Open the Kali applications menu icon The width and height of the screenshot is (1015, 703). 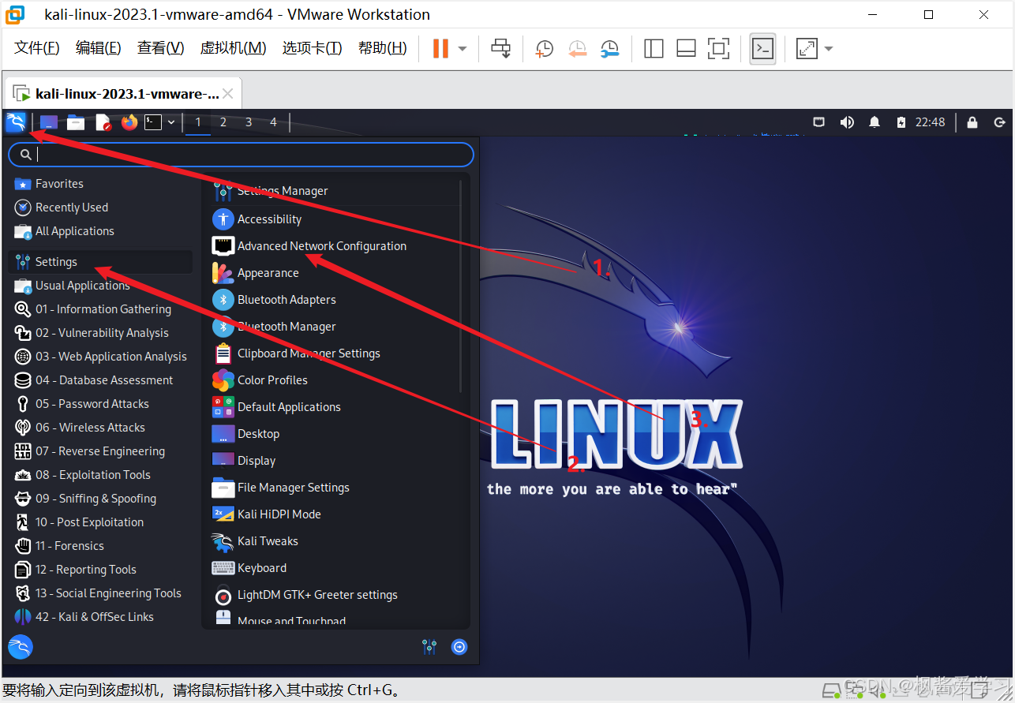coord(16,122)
